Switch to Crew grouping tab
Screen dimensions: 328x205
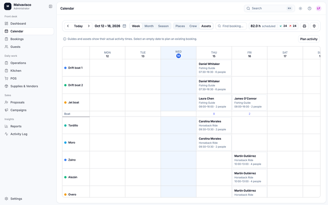point(193,26)
